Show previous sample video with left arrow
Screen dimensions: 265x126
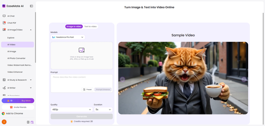pyautogui.click(x=122, y=79)
